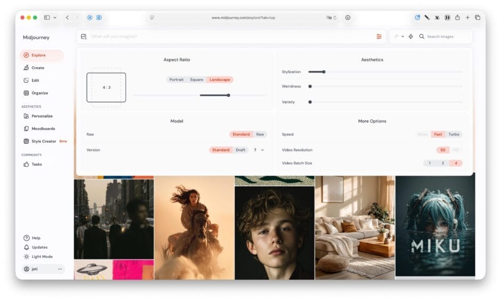The image size is (501, 300).
Task: Select the Raw mode option
Action: [260, 135]
